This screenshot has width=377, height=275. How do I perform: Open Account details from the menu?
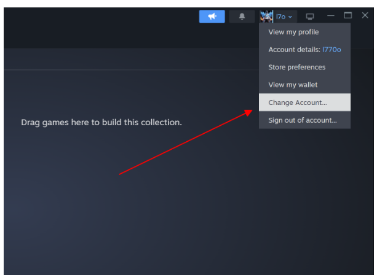[x=294, y=50]
